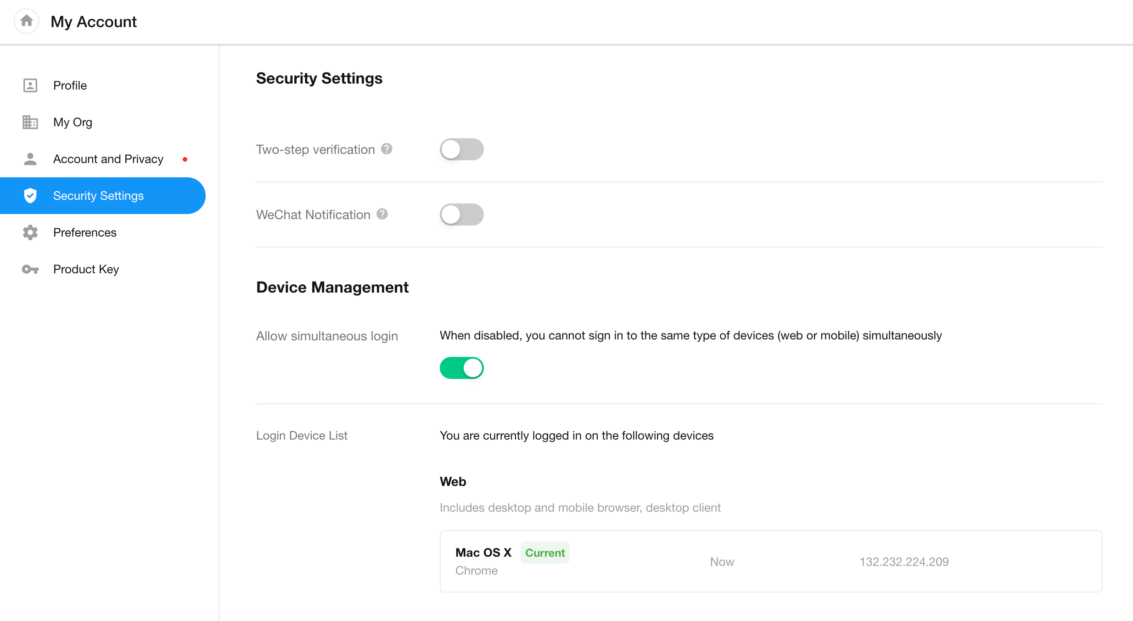
Task: Click the Account and Privacy label
Action: tap(108, 159)
